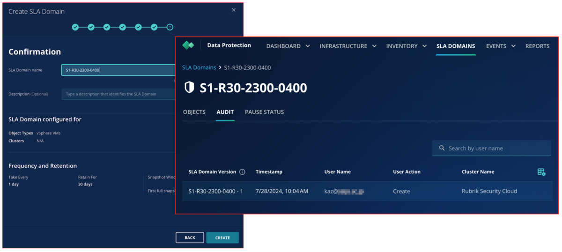The width and height of the screenshot is (562, 252).
Task: Open table column settings icon
Action: click(541, 172)
